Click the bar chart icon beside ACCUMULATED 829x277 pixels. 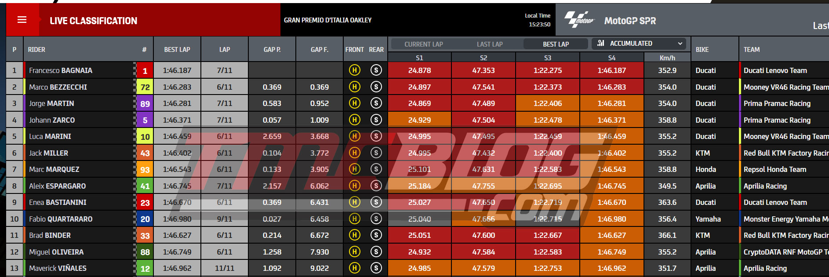coord(601,43)
